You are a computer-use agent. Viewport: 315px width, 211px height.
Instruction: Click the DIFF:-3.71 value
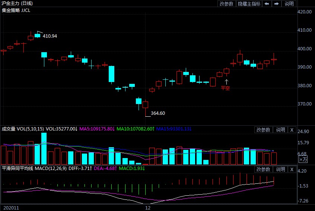[x=80, y=169]
